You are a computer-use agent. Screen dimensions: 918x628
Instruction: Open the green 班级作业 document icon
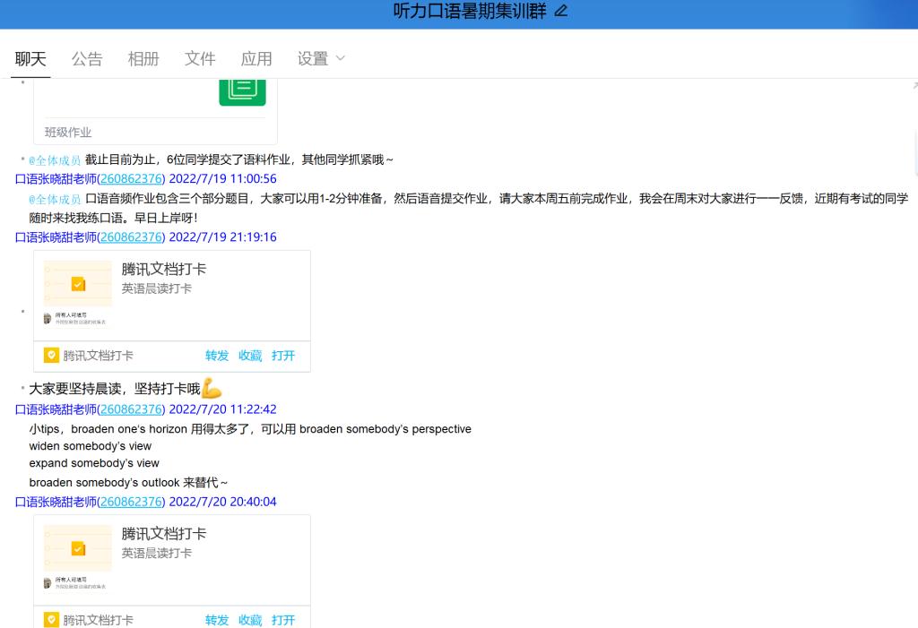[x=242, y=89]
